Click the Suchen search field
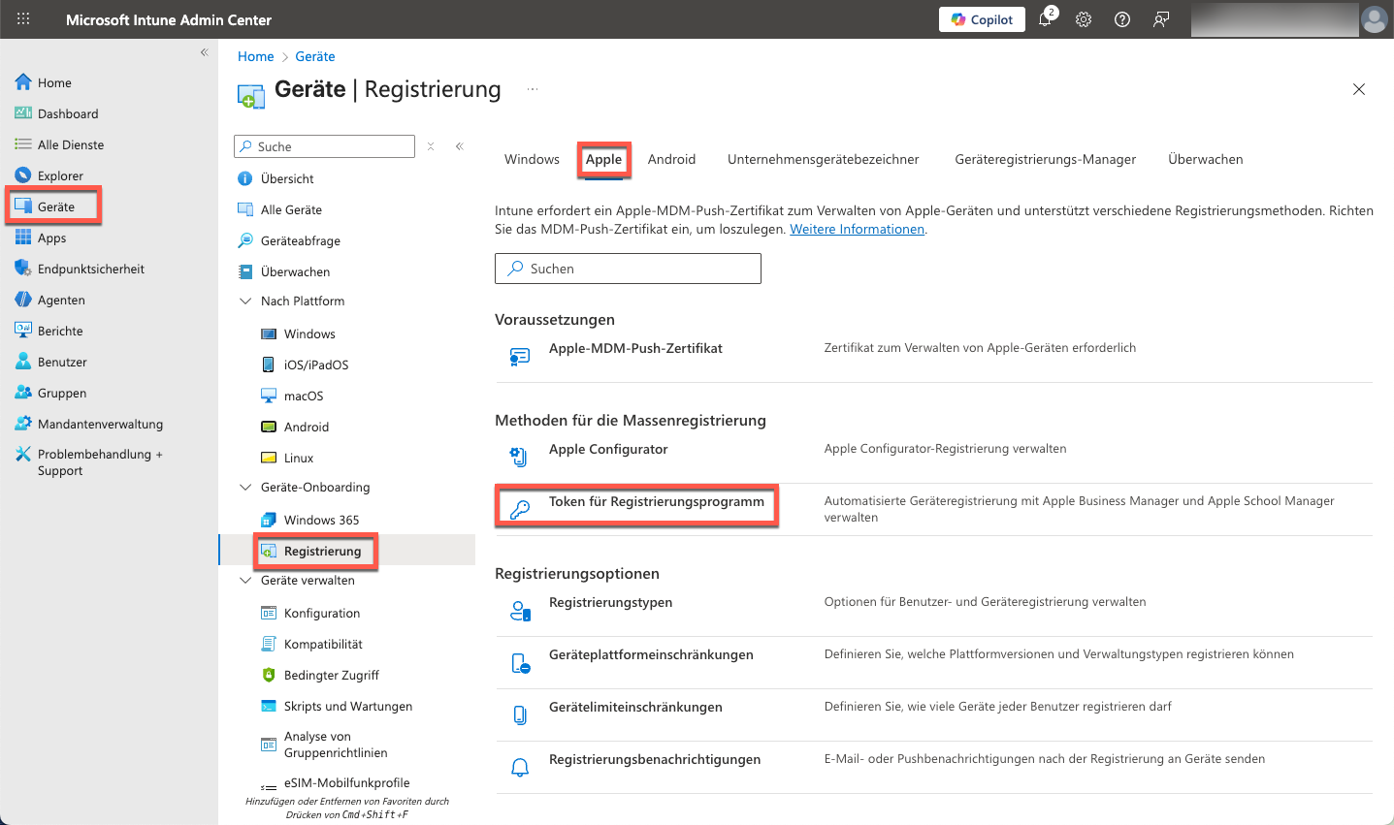This screenshot has width=1394, height=825. point(628,269)
